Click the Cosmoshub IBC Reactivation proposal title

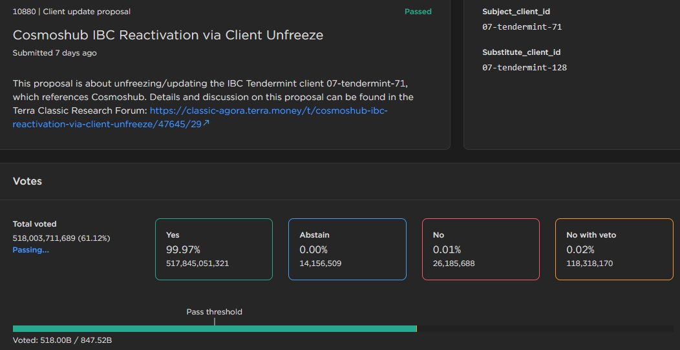pos(168,35)
